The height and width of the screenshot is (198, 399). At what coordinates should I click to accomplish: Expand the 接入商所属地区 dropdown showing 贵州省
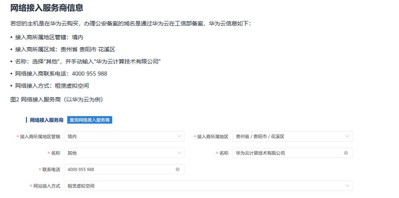point(292,136)
